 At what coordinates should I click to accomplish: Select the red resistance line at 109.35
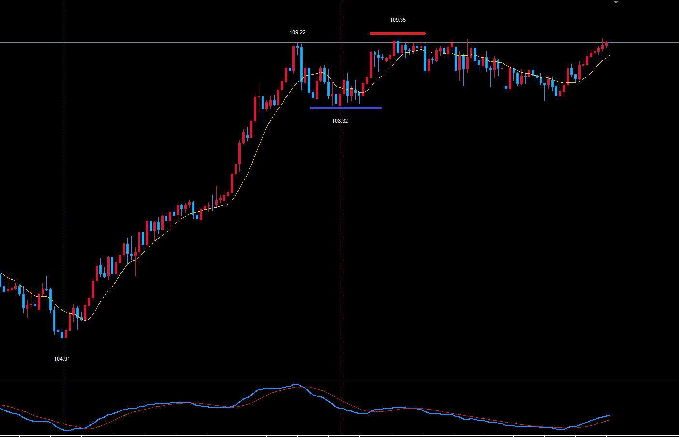tap(397, 33)
